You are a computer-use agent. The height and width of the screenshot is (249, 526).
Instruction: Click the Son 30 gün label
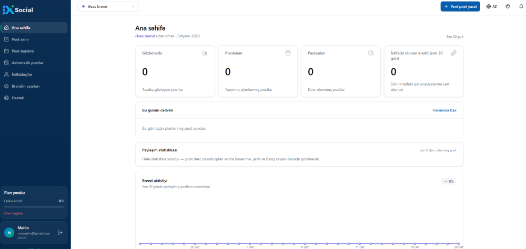coord(454,37)
